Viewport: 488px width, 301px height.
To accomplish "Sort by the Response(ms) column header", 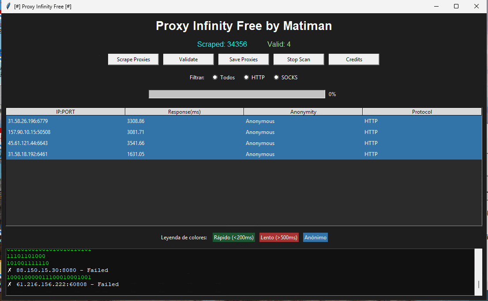I will tap(184, 111).
